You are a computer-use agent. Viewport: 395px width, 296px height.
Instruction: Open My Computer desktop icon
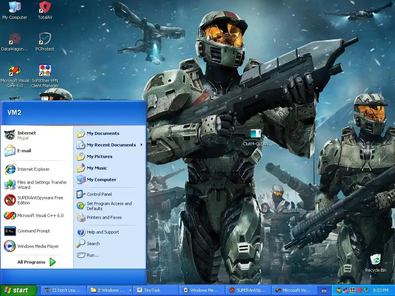[x=15, y=10]
